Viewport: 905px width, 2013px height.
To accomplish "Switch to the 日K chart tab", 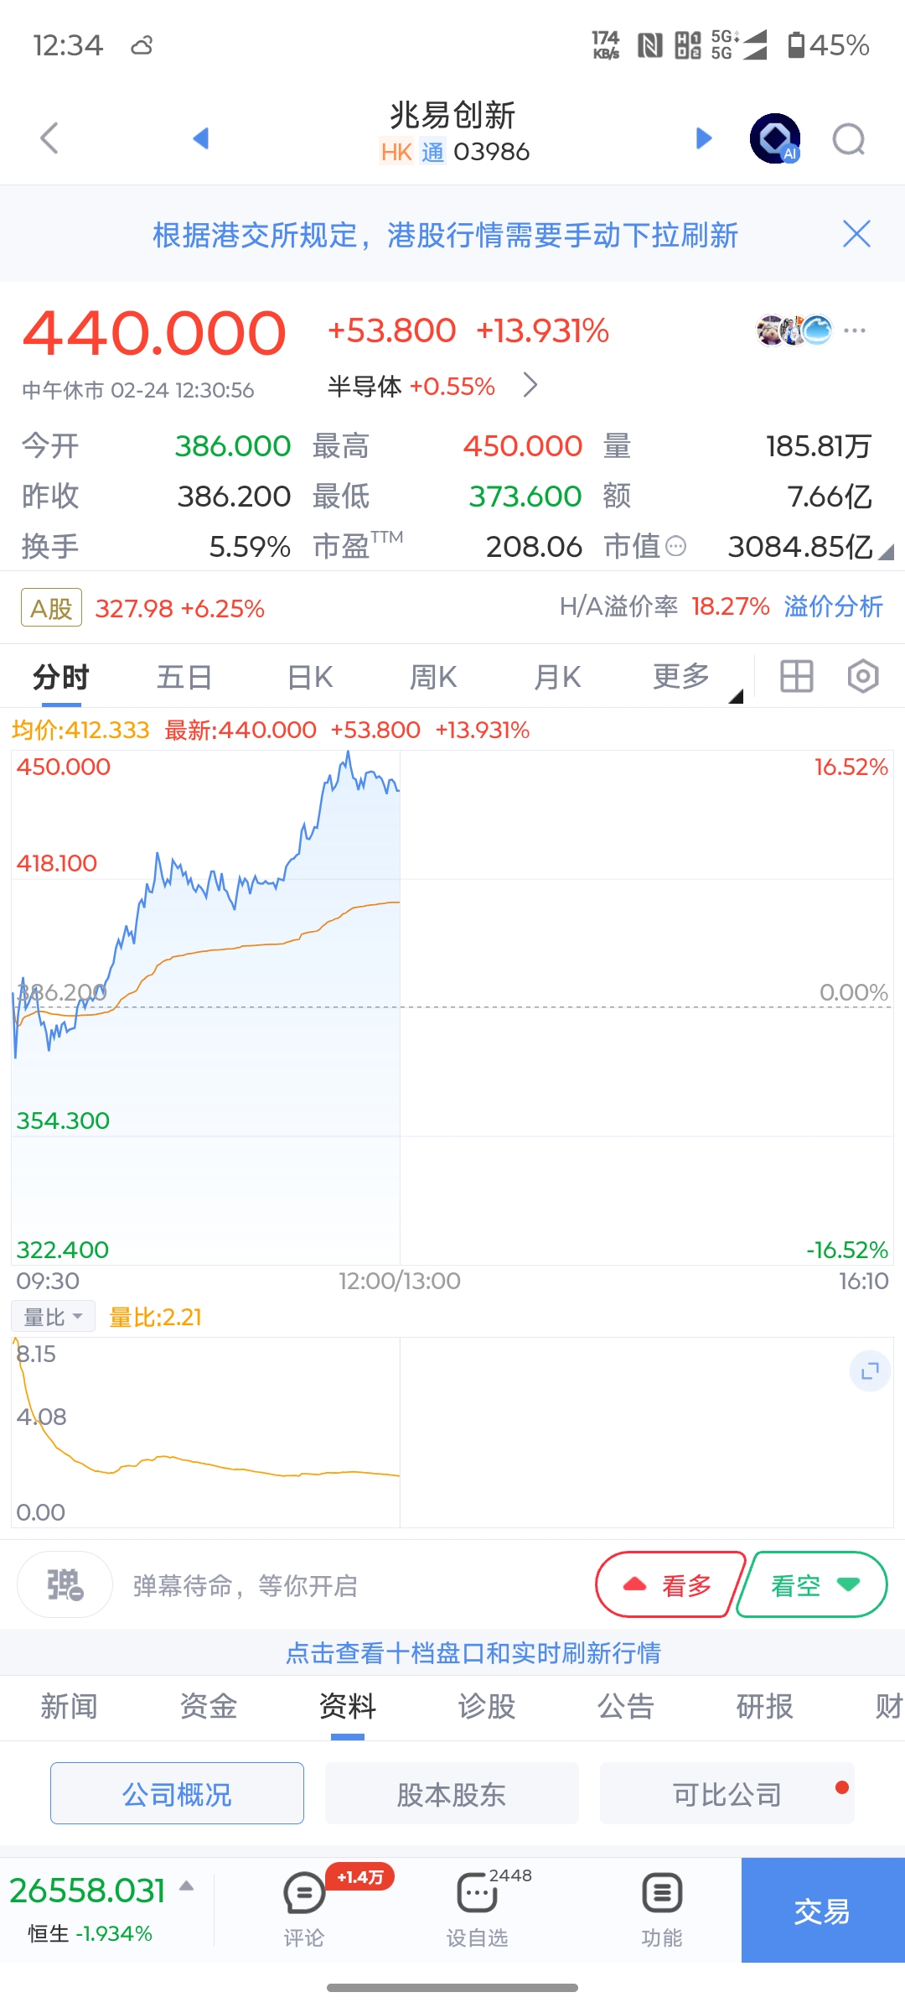I will tap(310, 676).
